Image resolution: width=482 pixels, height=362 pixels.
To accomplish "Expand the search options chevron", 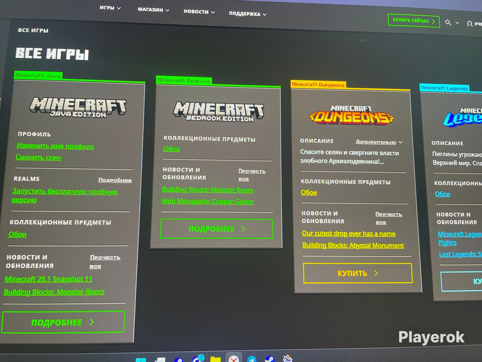I will 457,23.
